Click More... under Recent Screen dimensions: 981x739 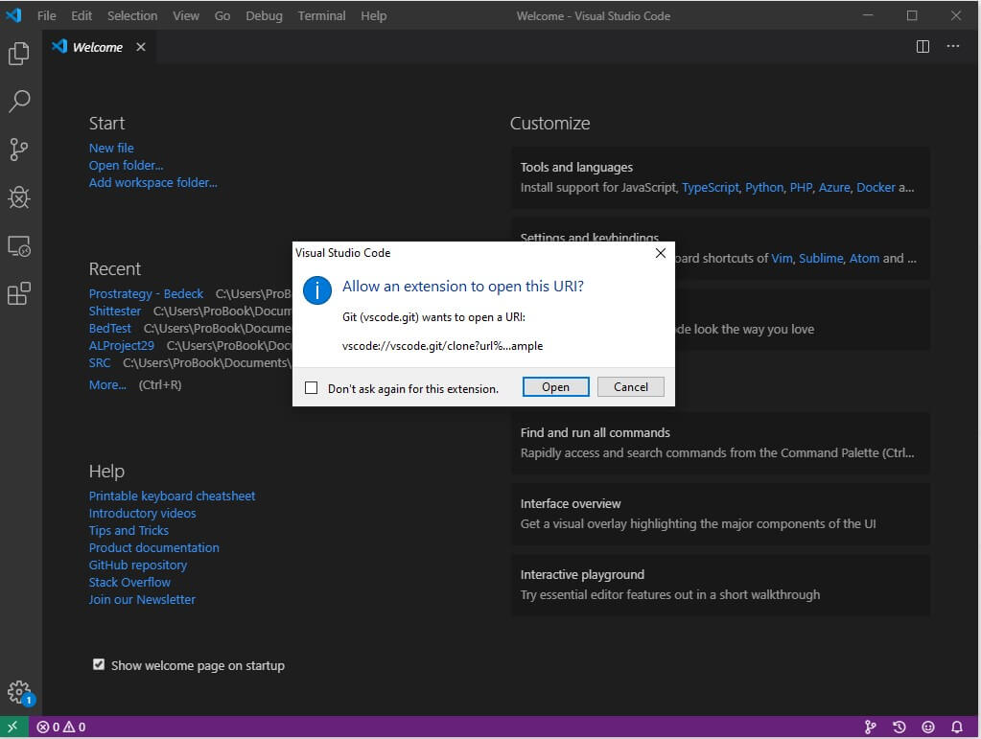[x=107, y=385]
